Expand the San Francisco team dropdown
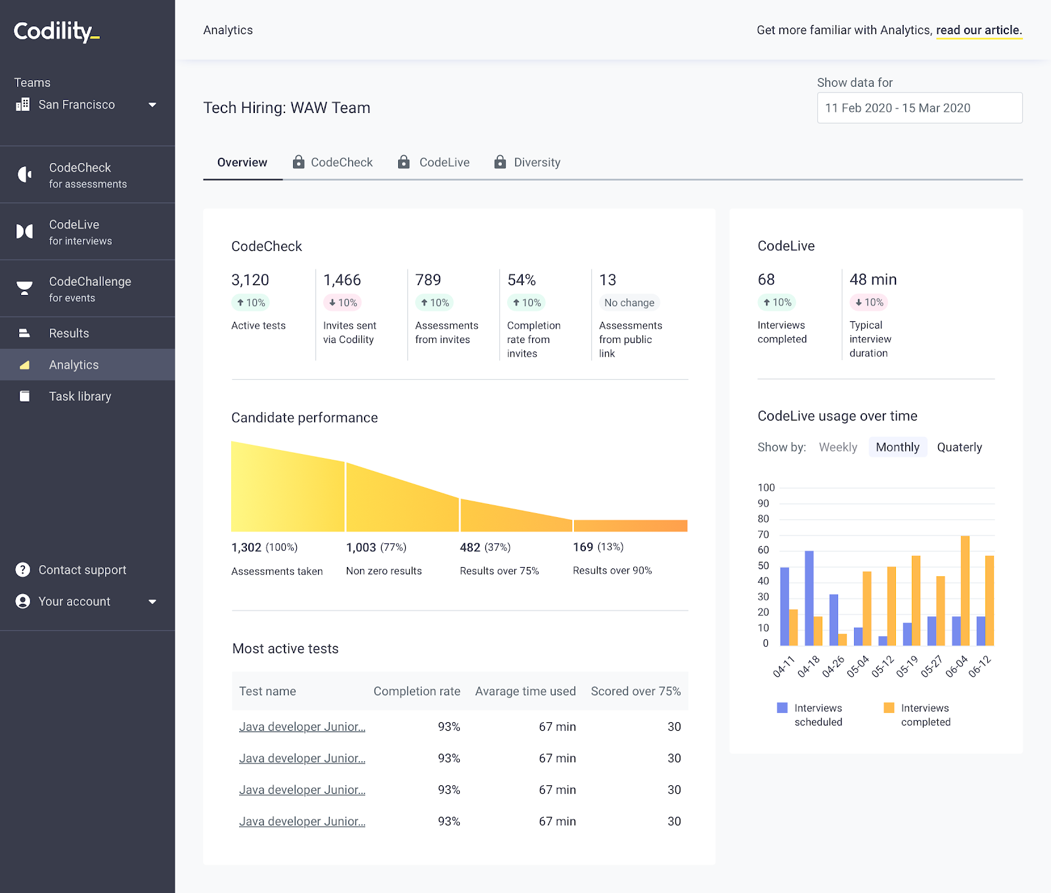Image resolution: width=1051 pixels, height=893 pixels. click(x=152, y=104)
